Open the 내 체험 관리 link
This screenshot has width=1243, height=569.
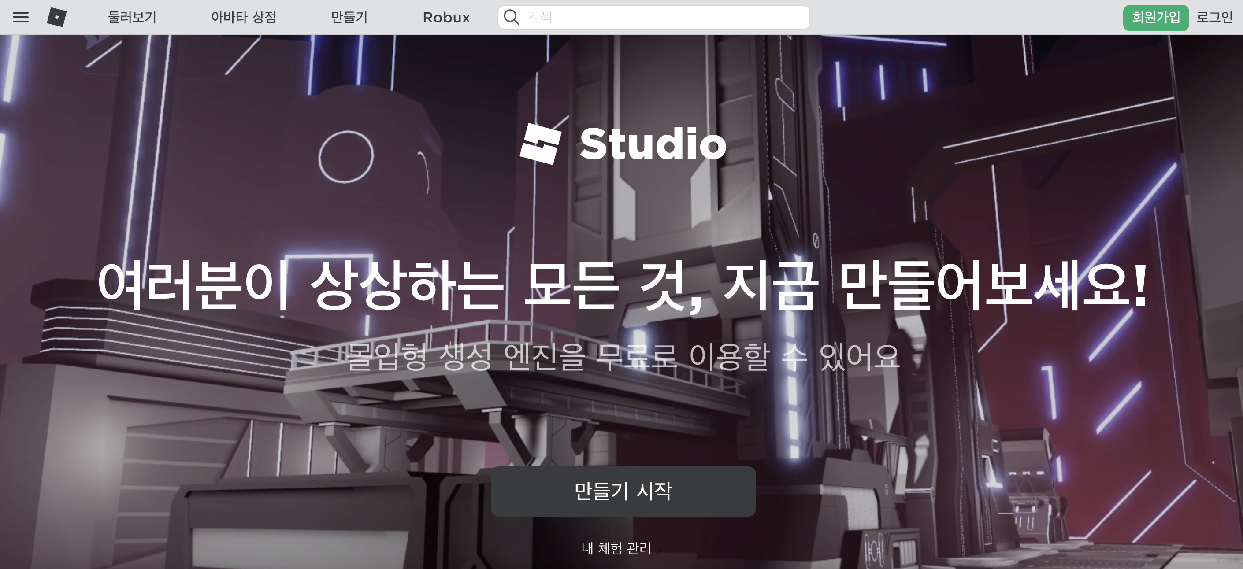point(616,548)
